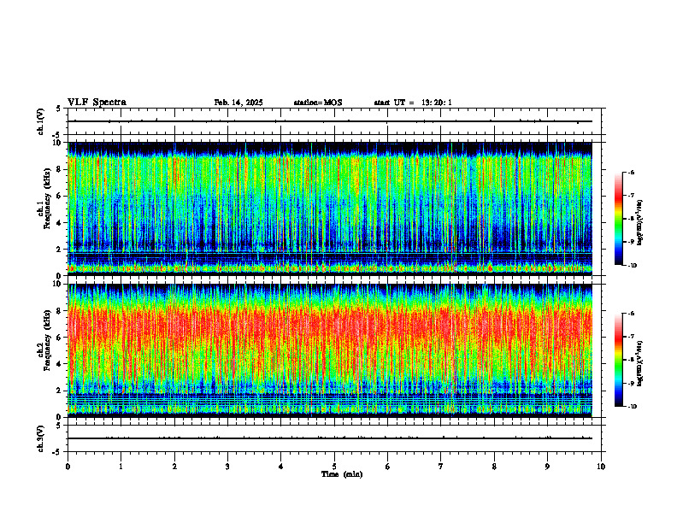Viewport: 677px width, 523px height.
Task: Click the '4' tick on the time axis
Action: pyautogui.click(x=281, y=467)
